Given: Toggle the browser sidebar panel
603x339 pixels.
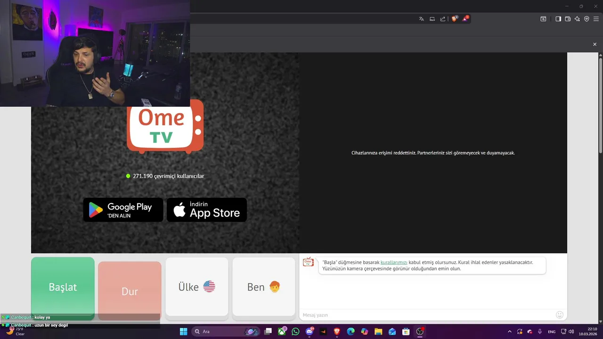Looking at the screenshot, I should pos(558,19).
